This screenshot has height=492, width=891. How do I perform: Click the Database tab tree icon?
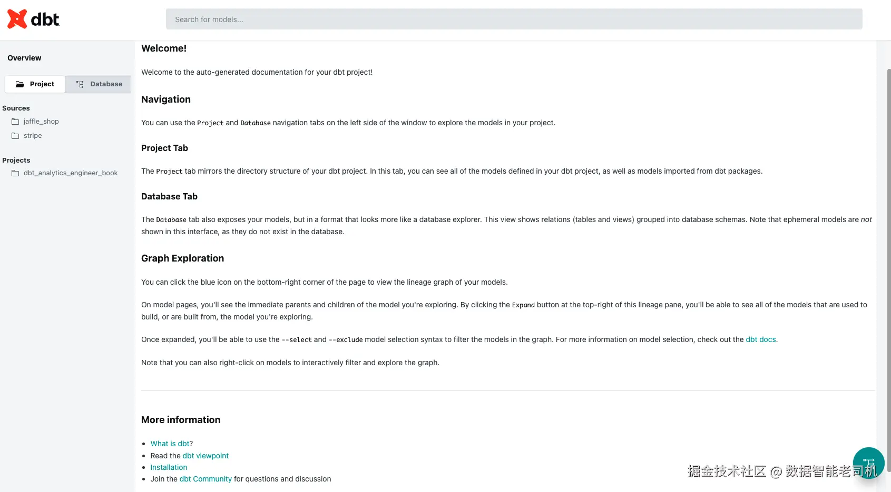pyautogui.click(x=80, y=84)
